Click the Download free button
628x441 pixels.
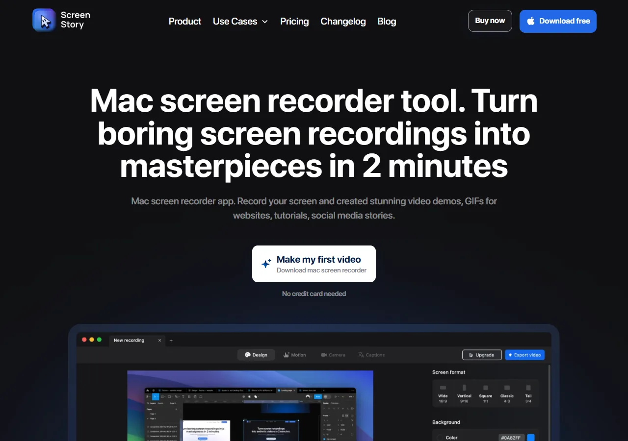tap(558, 21)
